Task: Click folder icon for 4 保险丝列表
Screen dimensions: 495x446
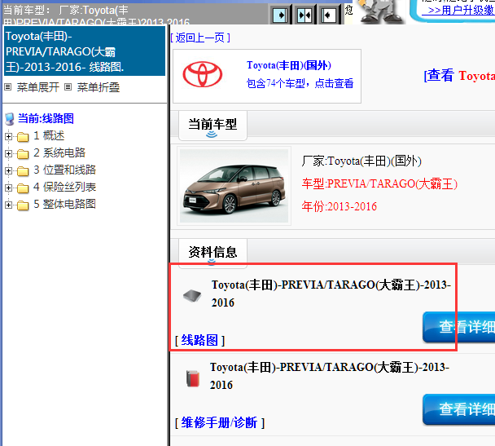Action: [23, 188]
